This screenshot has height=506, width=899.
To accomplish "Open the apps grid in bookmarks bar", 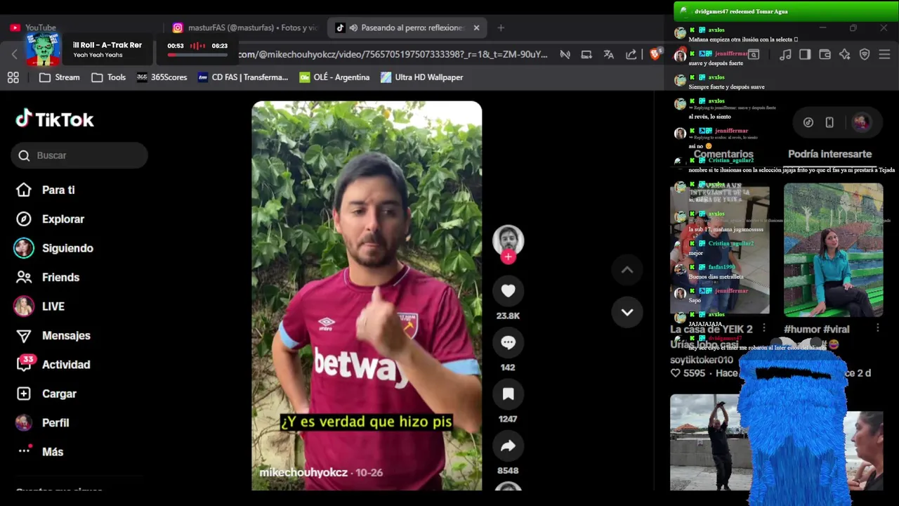I will pyautogui.click(x=13, y=77).
